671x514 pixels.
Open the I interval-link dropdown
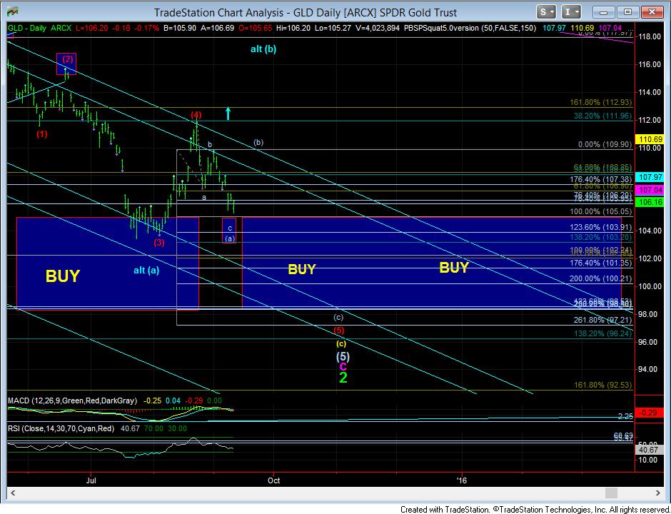point(571,12)
